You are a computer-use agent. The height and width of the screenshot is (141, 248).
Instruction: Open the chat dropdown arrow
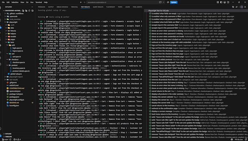(x=163, y=2)
